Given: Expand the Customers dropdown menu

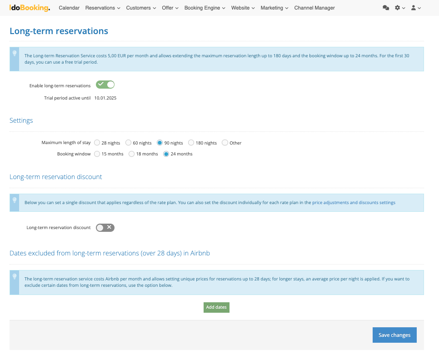Looking at the screenshot, I should tap(141, 8).
